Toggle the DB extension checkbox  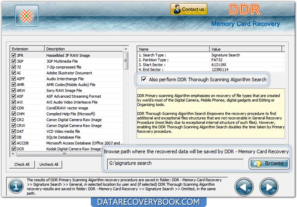click(x=14, y=137)
